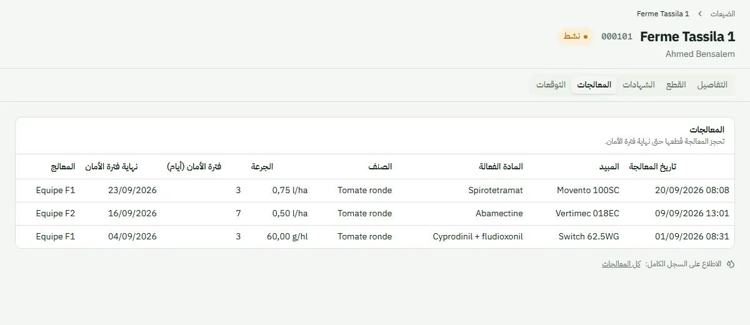Click Equipe F1 in the Movento row
This screenshot has height=325, width=750.
click(56, 190)
